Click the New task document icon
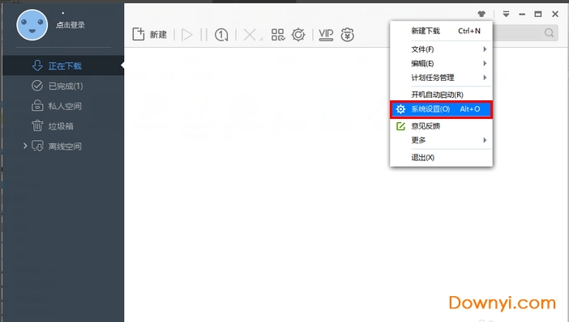This screenshot has height=322, width=569. point(139,34)
